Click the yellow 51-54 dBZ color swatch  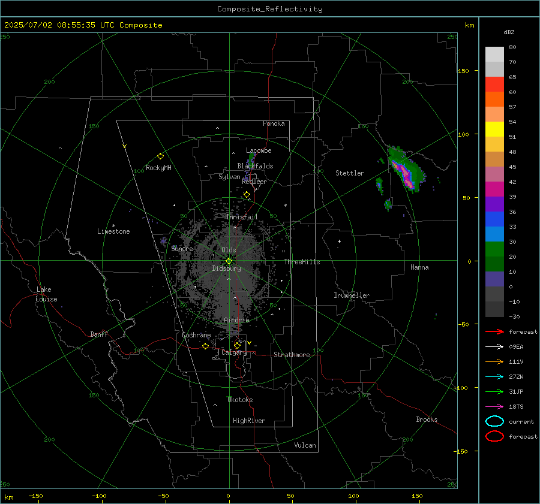tap(494, 129)
